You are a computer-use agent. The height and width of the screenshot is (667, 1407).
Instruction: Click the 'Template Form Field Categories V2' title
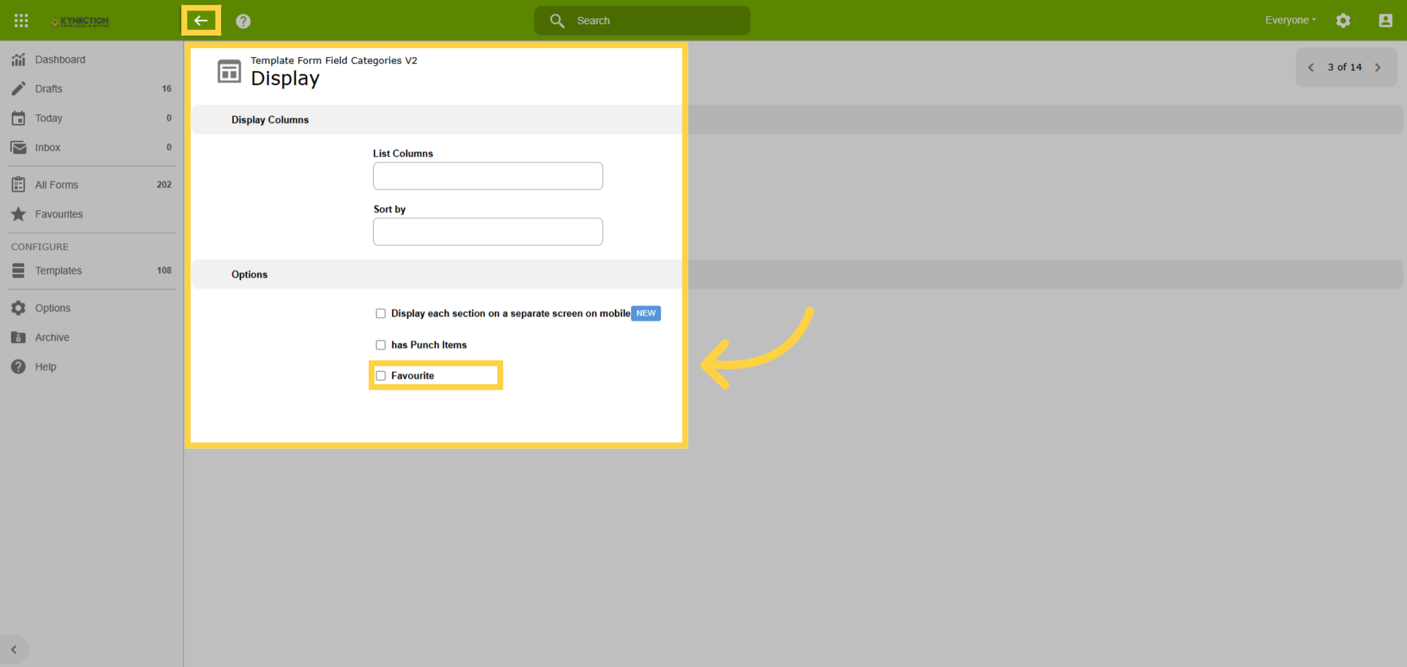point(334,60)
